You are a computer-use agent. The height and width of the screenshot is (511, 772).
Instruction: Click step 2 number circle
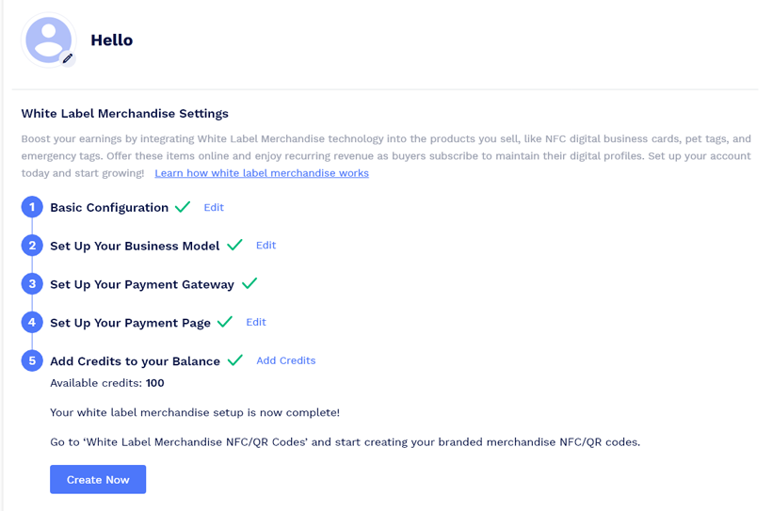[32, 246]
